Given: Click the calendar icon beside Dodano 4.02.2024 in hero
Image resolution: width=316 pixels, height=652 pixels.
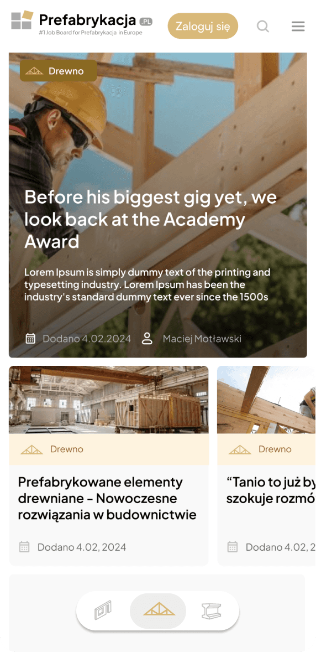Looking at the screenshot, I should [x=30, y=339].
